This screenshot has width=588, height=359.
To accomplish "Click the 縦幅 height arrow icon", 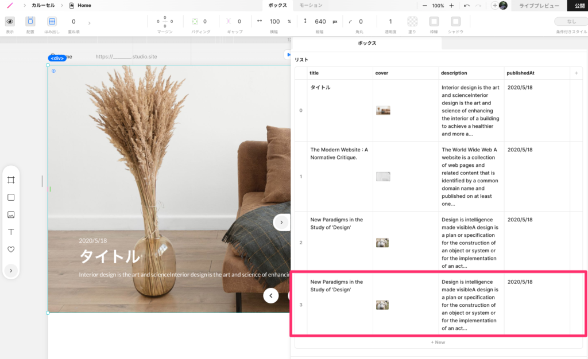I will [305, 21].
